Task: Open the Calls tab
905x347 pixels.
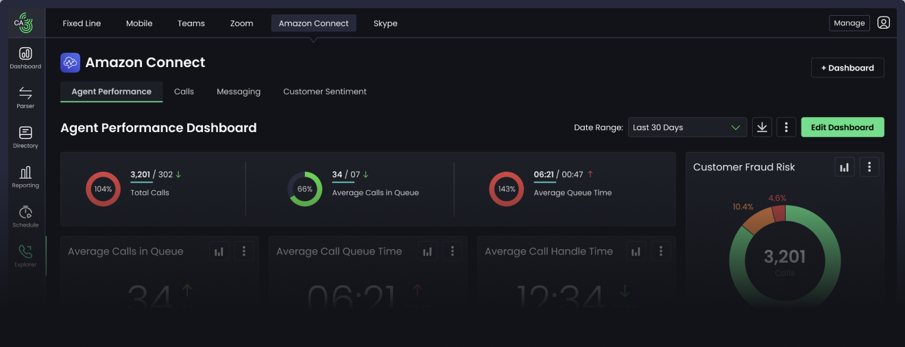Action: (x=184, y=92)
